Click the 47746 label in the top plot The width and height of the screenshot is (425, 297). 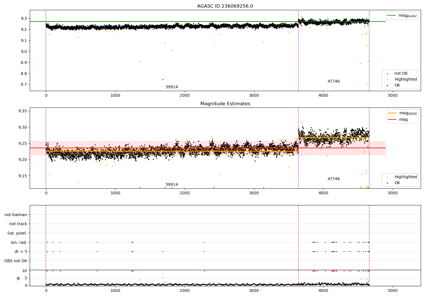pos(333,81)
